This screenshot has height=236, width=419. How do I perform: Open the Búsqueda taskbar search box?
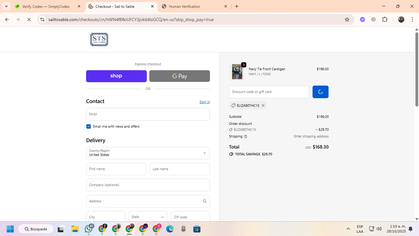pyautogui.click(x=36, y=229)
